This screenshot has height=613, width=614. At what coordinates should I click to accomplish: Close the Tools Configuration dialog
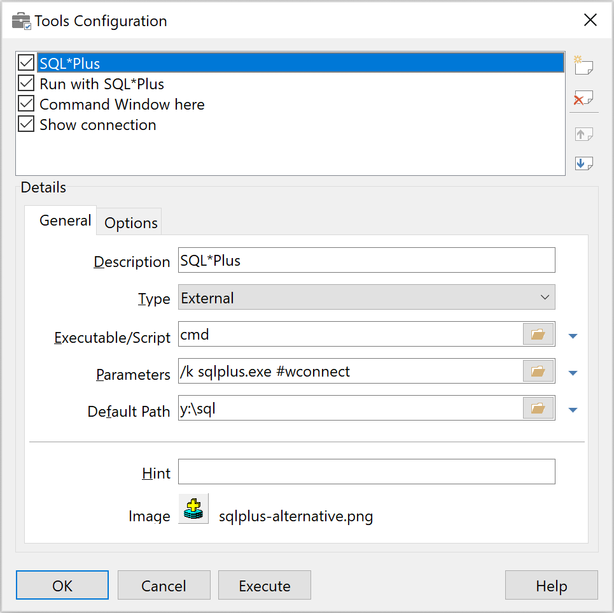pyautogui.click(x=590, y=20)
